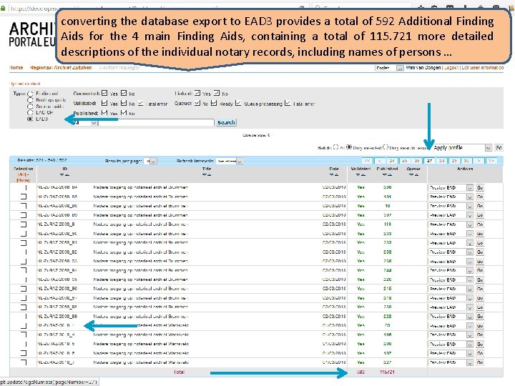
Task: Choose Batch Only selected radio option
Action: 349,147
